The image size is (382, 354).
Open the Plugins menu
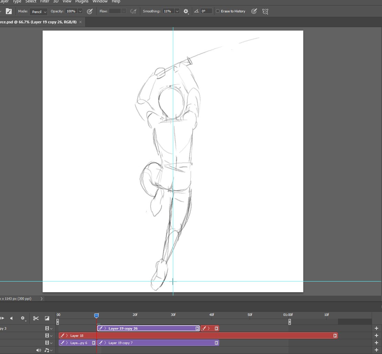81,1
